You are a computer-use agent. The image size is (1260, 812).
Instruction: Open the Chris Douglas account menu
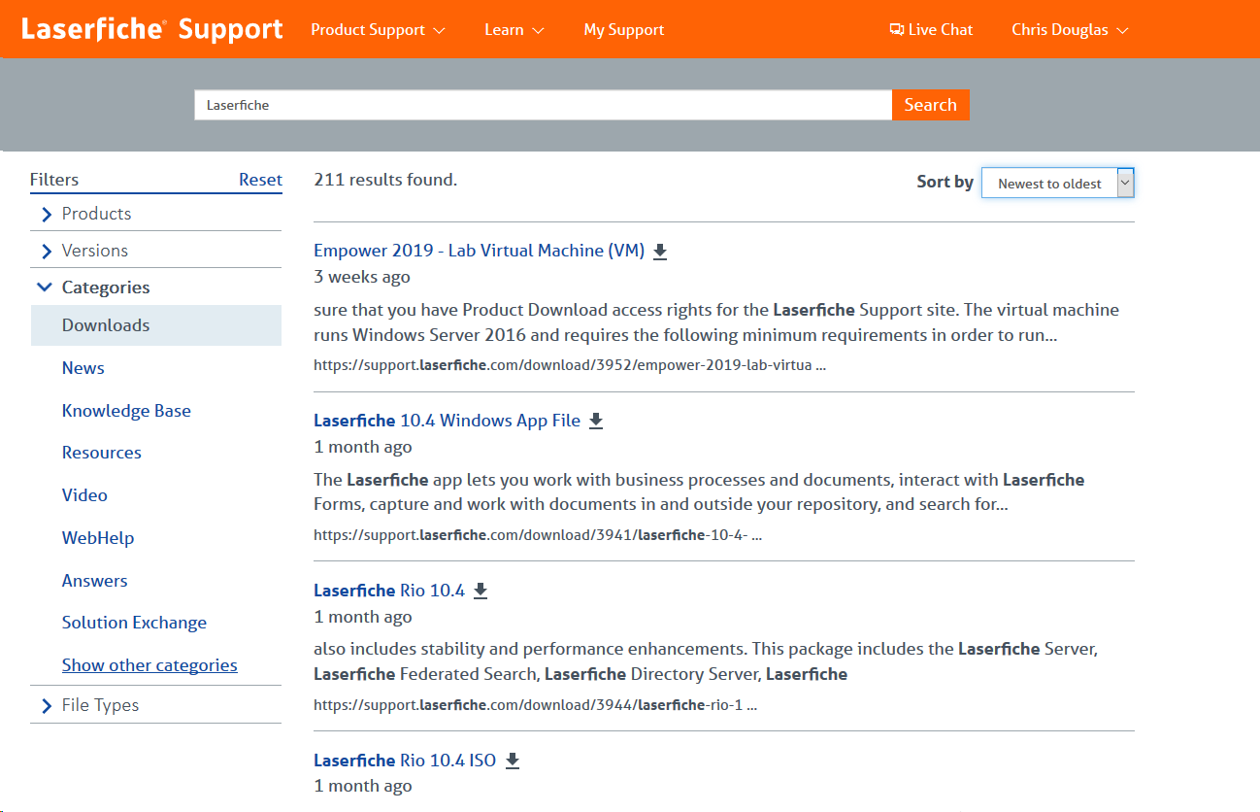click(1070, 29)
